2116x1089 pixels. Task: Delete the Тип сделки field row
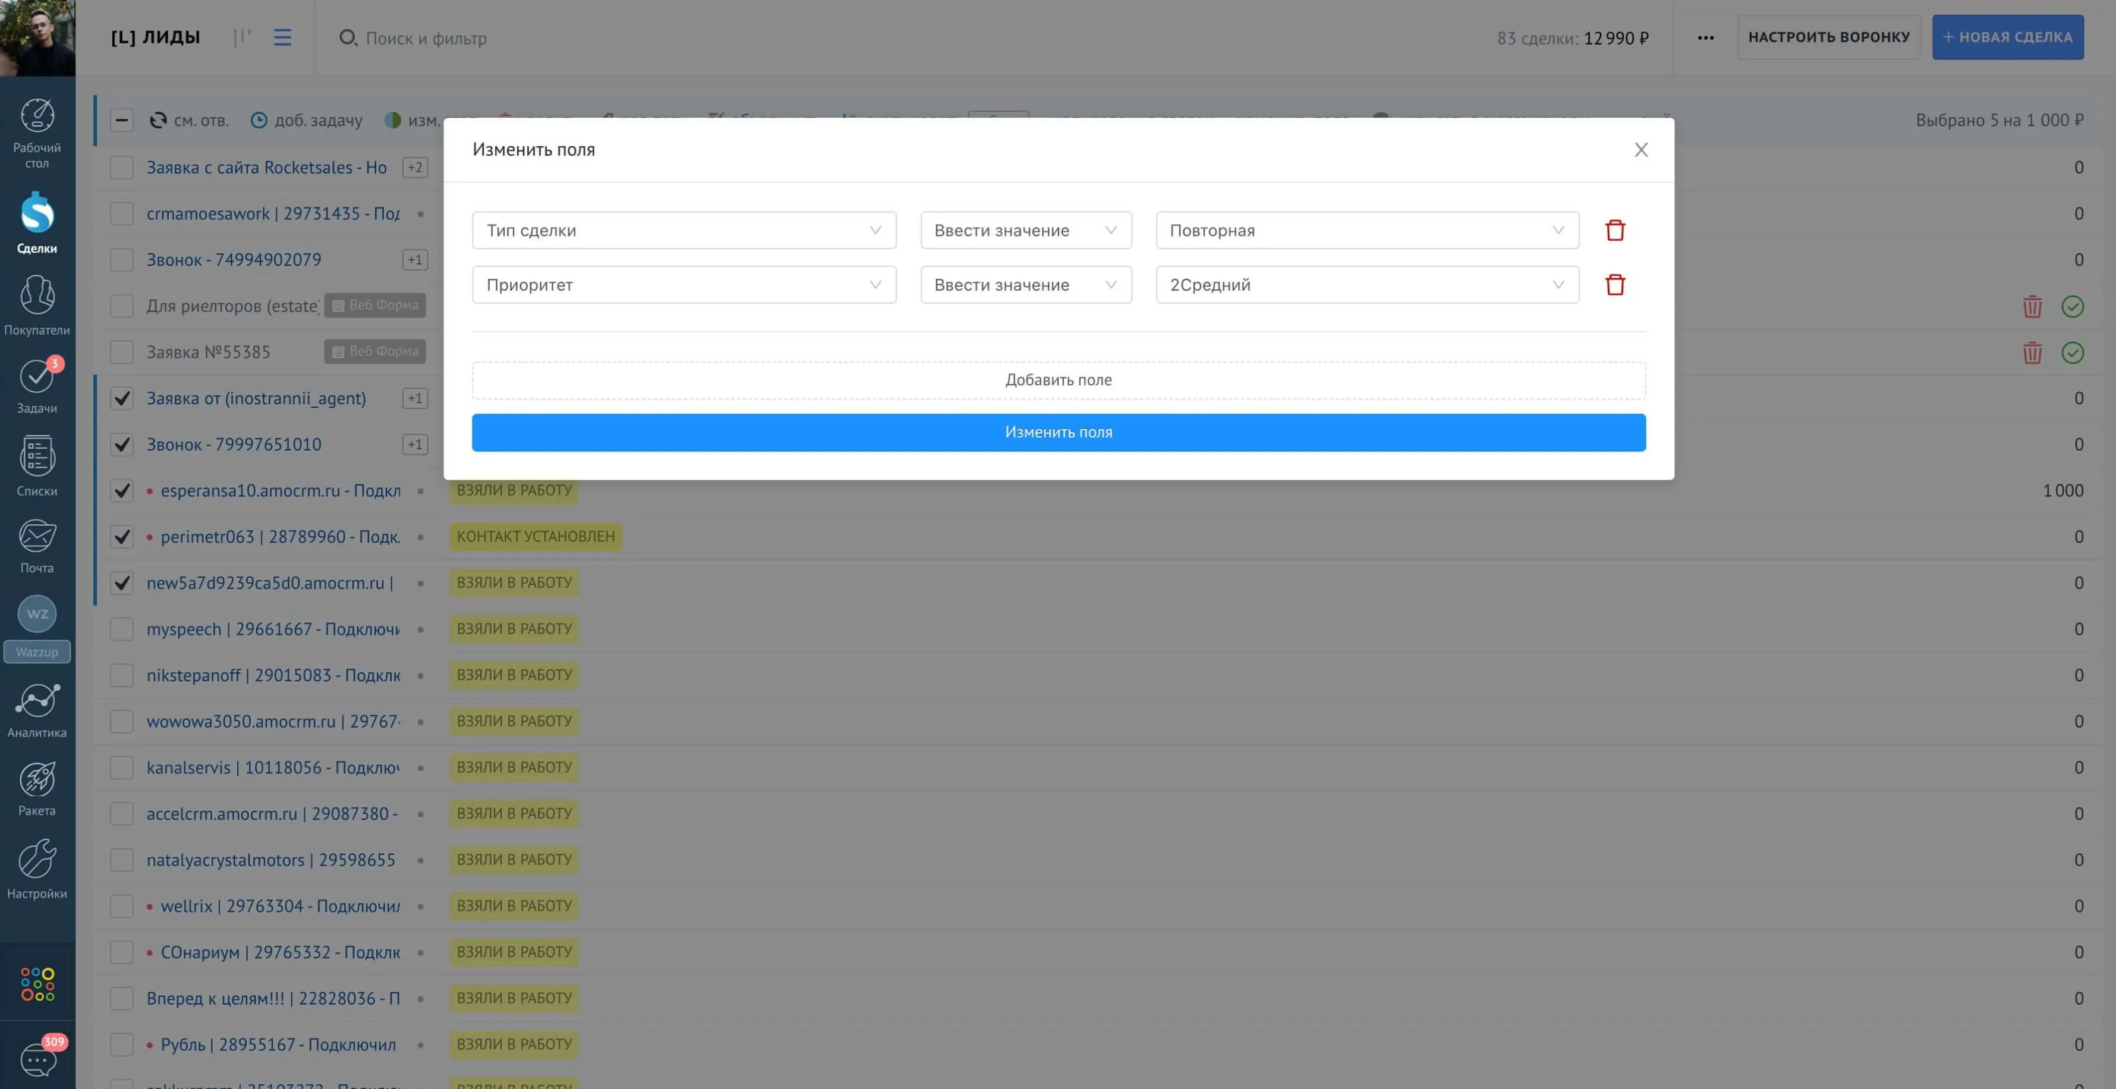tap(1614, 230)
